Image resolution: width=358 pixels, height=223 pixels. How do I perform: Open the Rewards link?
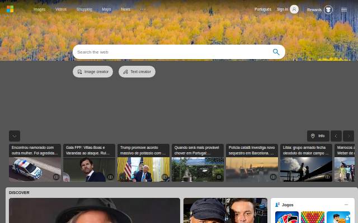click(314, 10)
